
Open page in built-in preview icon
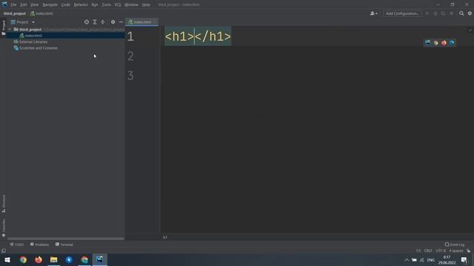(427, 43)
